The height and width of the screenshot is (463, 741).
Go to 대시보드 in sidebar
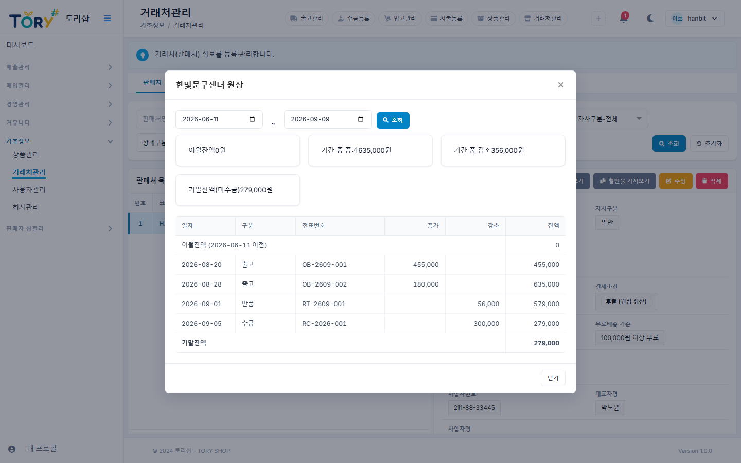(x=20, y=45)
